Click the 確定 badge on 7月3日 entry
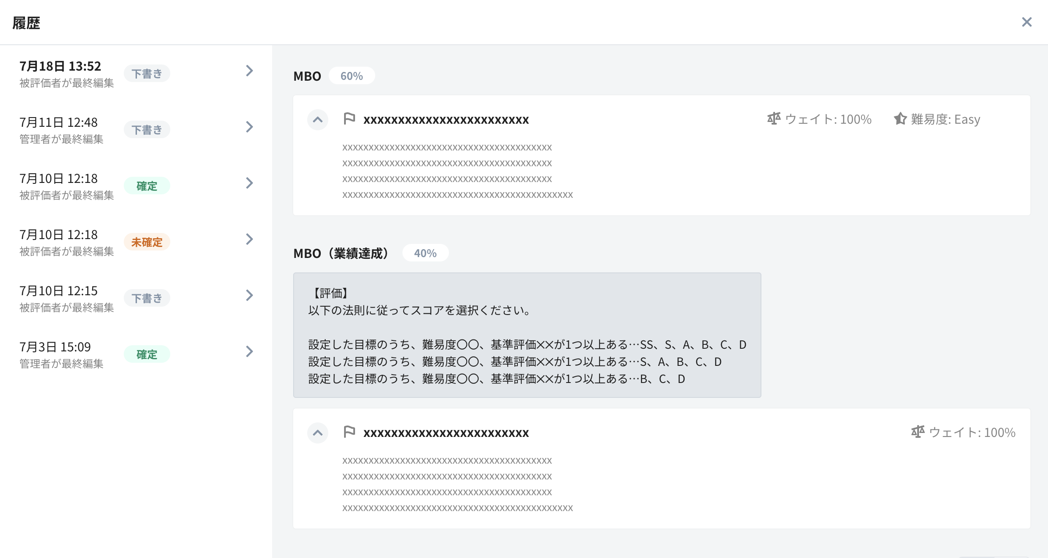The height and width of the screenshot is (558, 1048). (x=147, y=354)
